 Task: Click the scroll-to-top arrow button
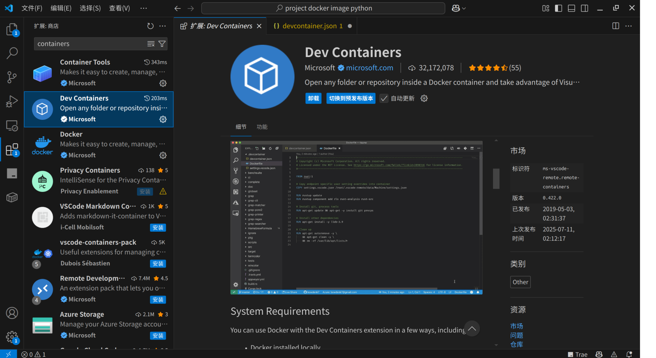click(x=472, y=329)
